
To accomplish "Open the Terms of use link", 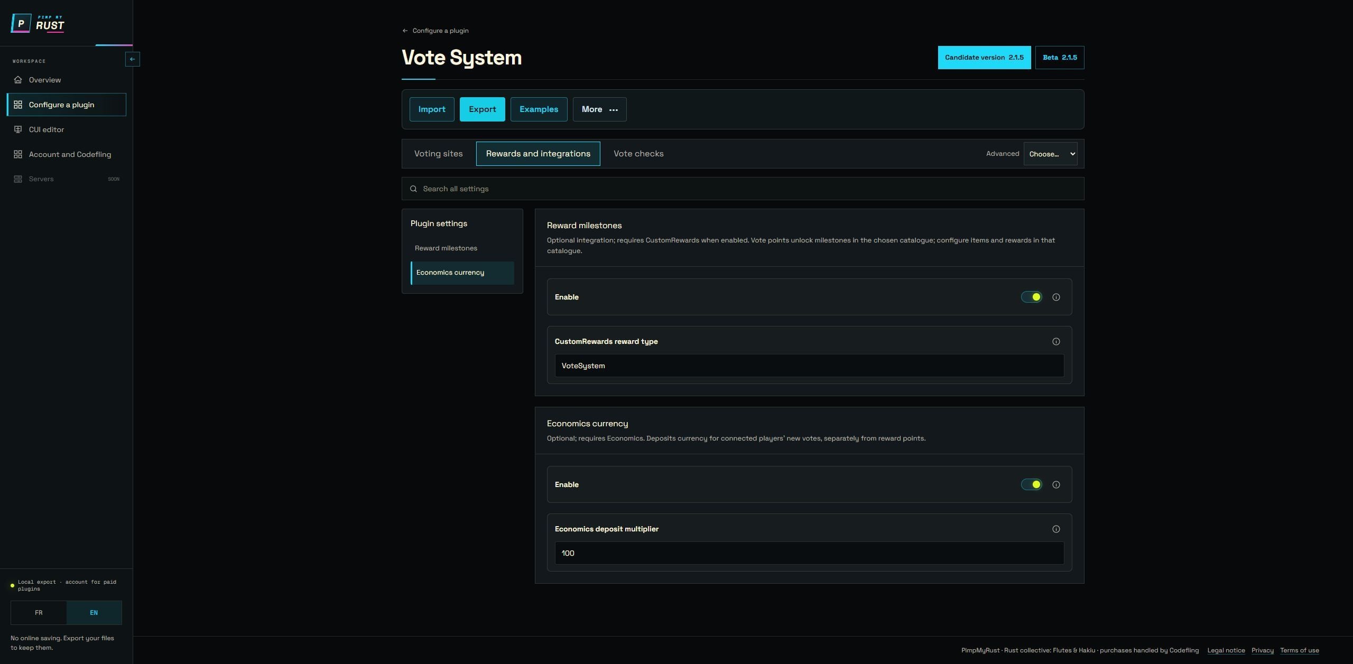I will pyautogui.click(x=1299, y=650).
